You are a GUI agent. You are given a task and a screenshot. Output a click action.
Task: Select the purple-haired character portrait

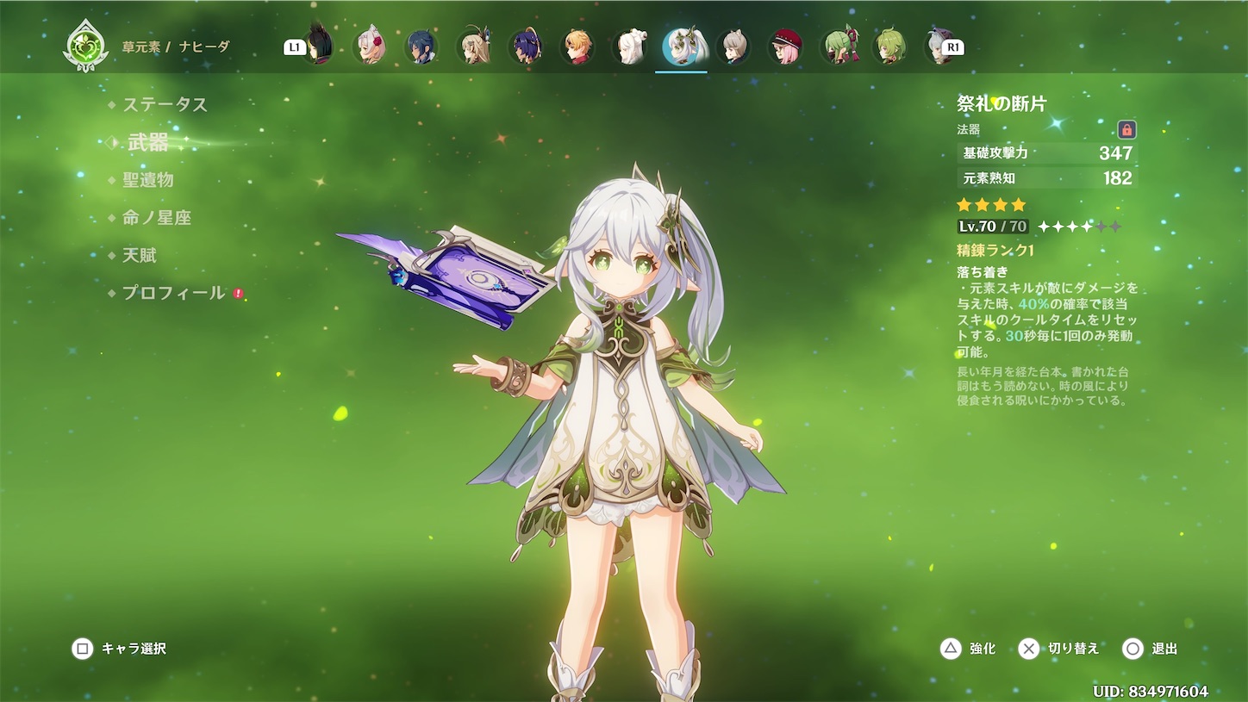point(525,47)
